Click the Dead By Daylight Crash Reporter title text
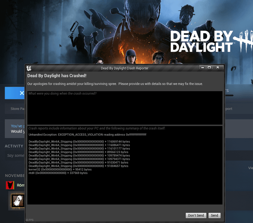253x223 pixels. click(125, 68)
